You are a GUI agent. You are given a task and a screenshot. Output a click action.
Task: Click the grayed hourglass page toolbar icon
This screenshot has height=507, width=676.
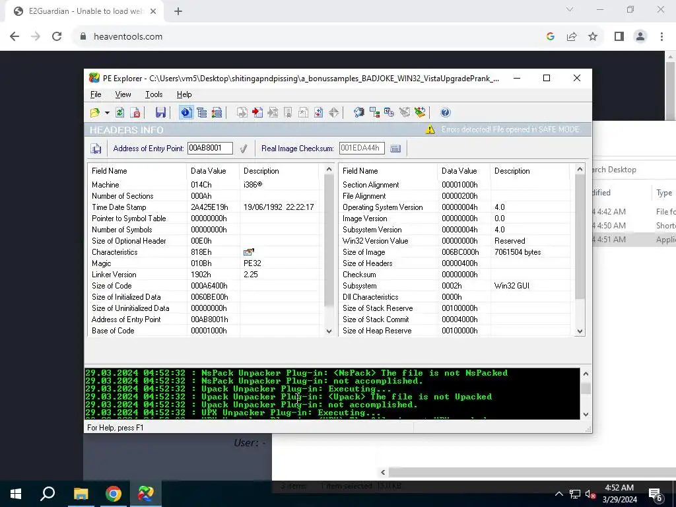tap(273, 112)
